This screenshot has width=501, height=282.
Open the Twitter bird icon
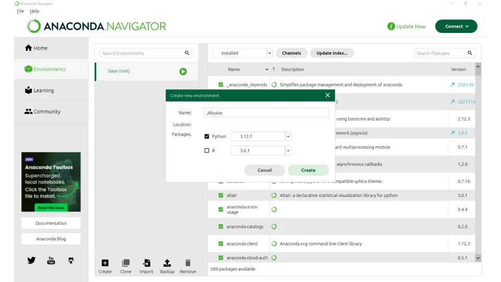31,260
